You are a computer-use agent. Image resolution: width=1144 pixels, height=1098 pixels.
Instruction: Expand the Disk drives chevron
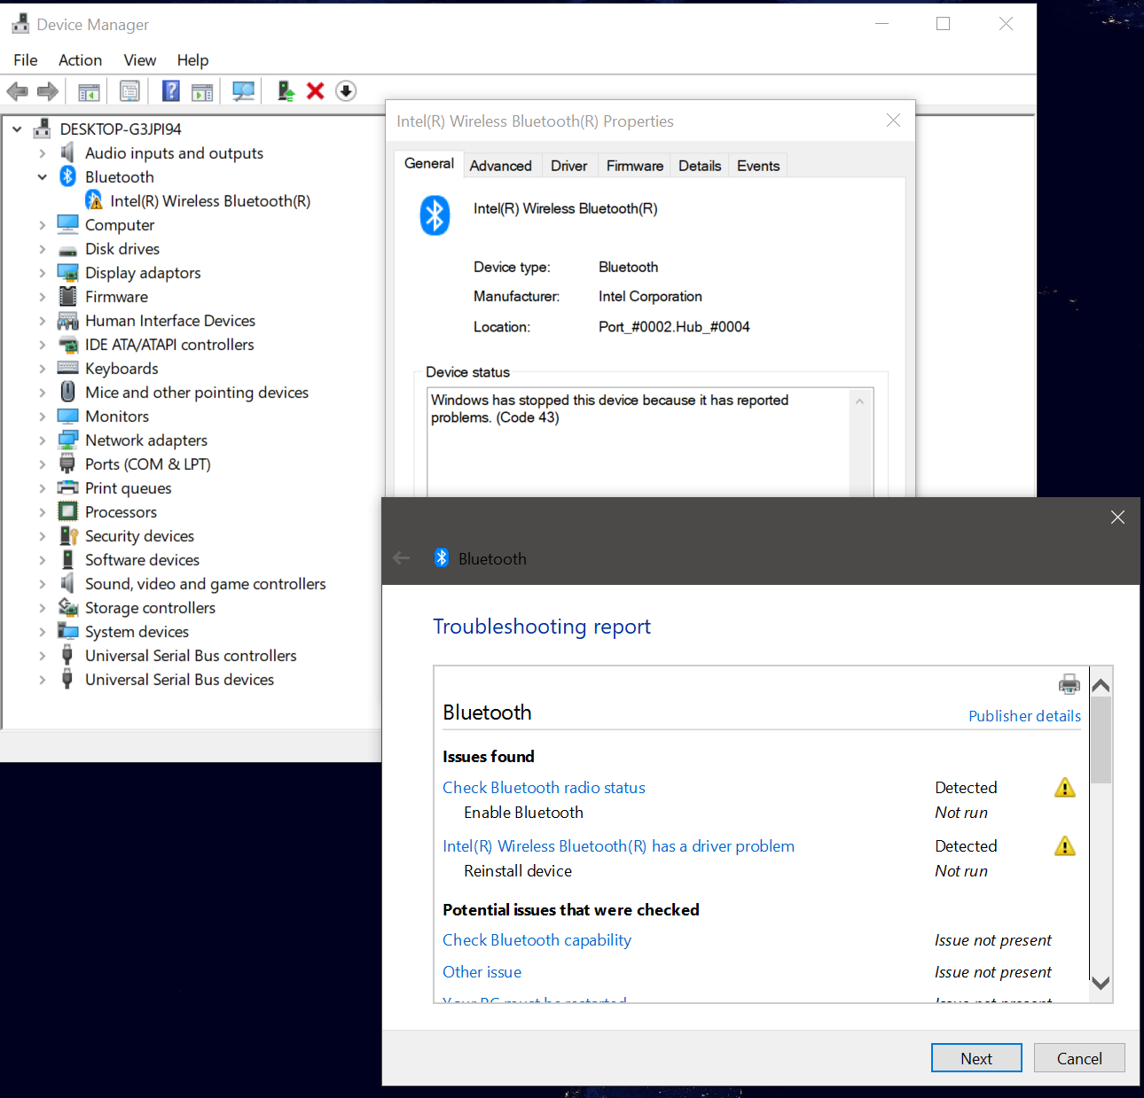42,249
